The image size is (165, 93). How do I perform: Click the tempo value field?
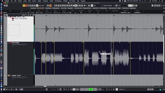click(x=121, y=89)
